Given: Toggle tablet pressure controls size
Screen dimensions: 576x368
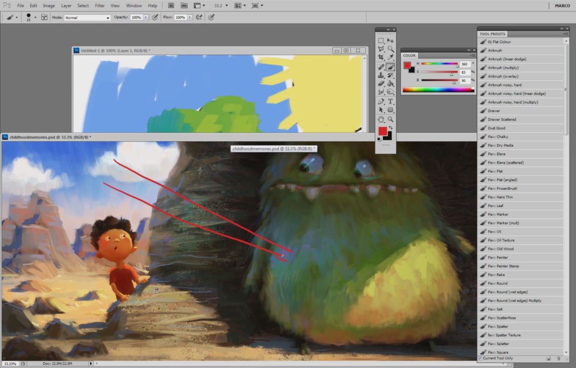Looking at the screenshot, I should pos(211,17).
